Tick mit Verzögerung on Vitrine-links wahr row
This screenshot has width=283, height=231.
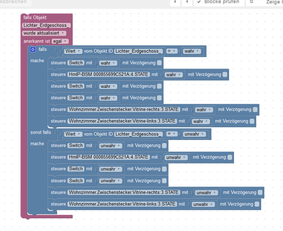[x=252, y=121]
